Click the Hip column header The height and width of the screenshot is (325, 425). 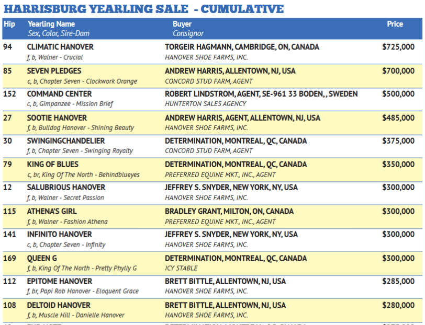[x=9, y=24]
